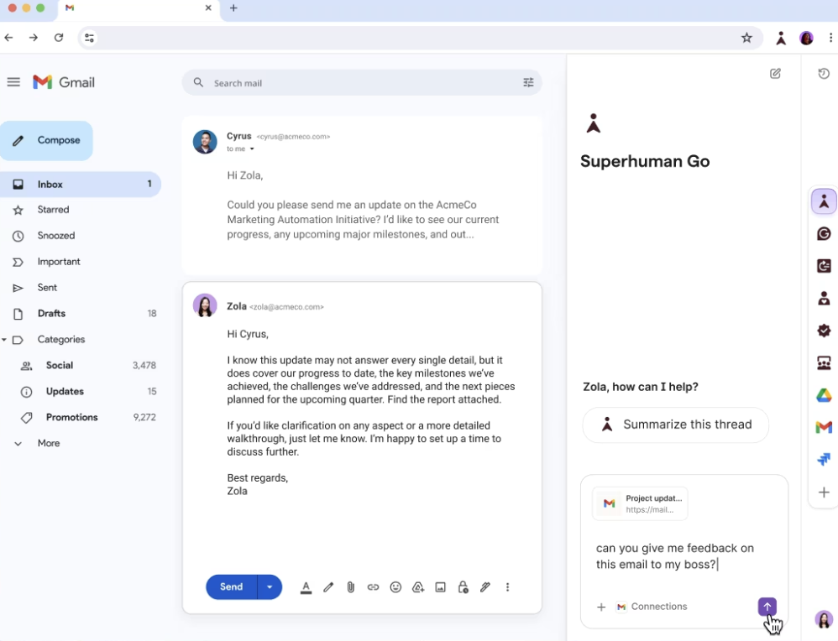Screen dimensions: 838x641
Task: Open the group presentation agent in sidebar
Action: [x=824, y=363]
